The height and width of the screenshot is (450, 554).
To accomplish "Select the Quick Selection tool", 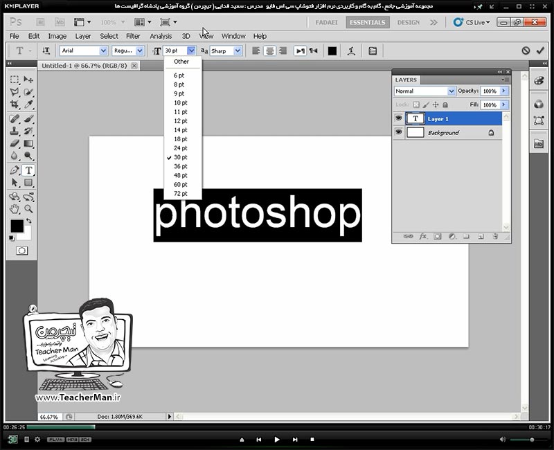I will click(x=28, y=92).
